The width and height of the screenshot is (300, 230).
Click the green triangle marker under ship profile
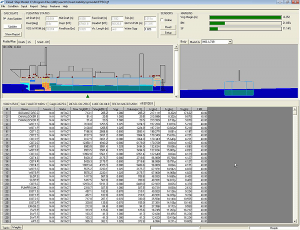pyautogui.click(x=88, y=96)
